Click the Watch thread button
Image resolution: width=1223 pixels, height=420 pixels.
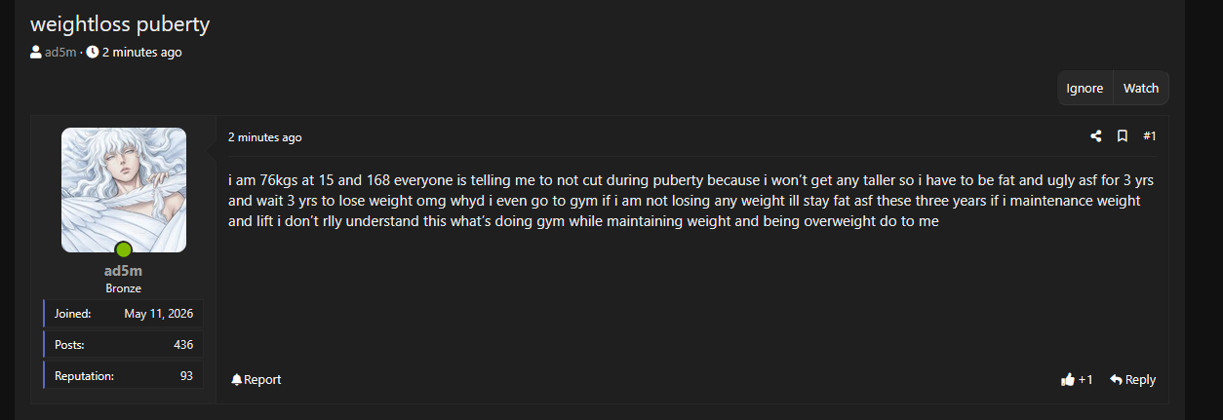tap(1141, 88)
